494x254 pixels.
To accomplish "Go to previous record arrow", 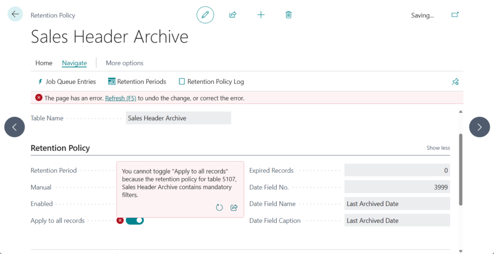I will (14, 127).
